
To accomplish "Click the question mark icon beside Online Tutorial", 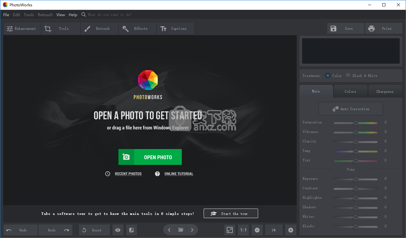I will pyautogui.click(x=157, y=174).
